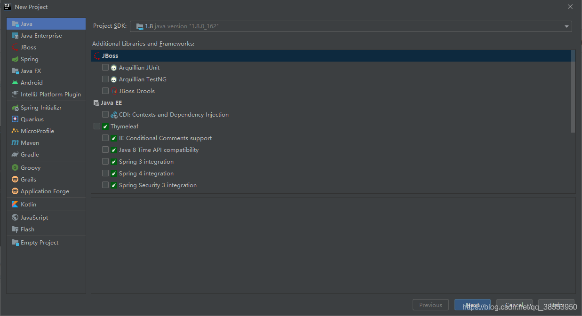Close the New Project dialog
The width and height of the screenshot is (582, 316).
(x=570, y=7)
